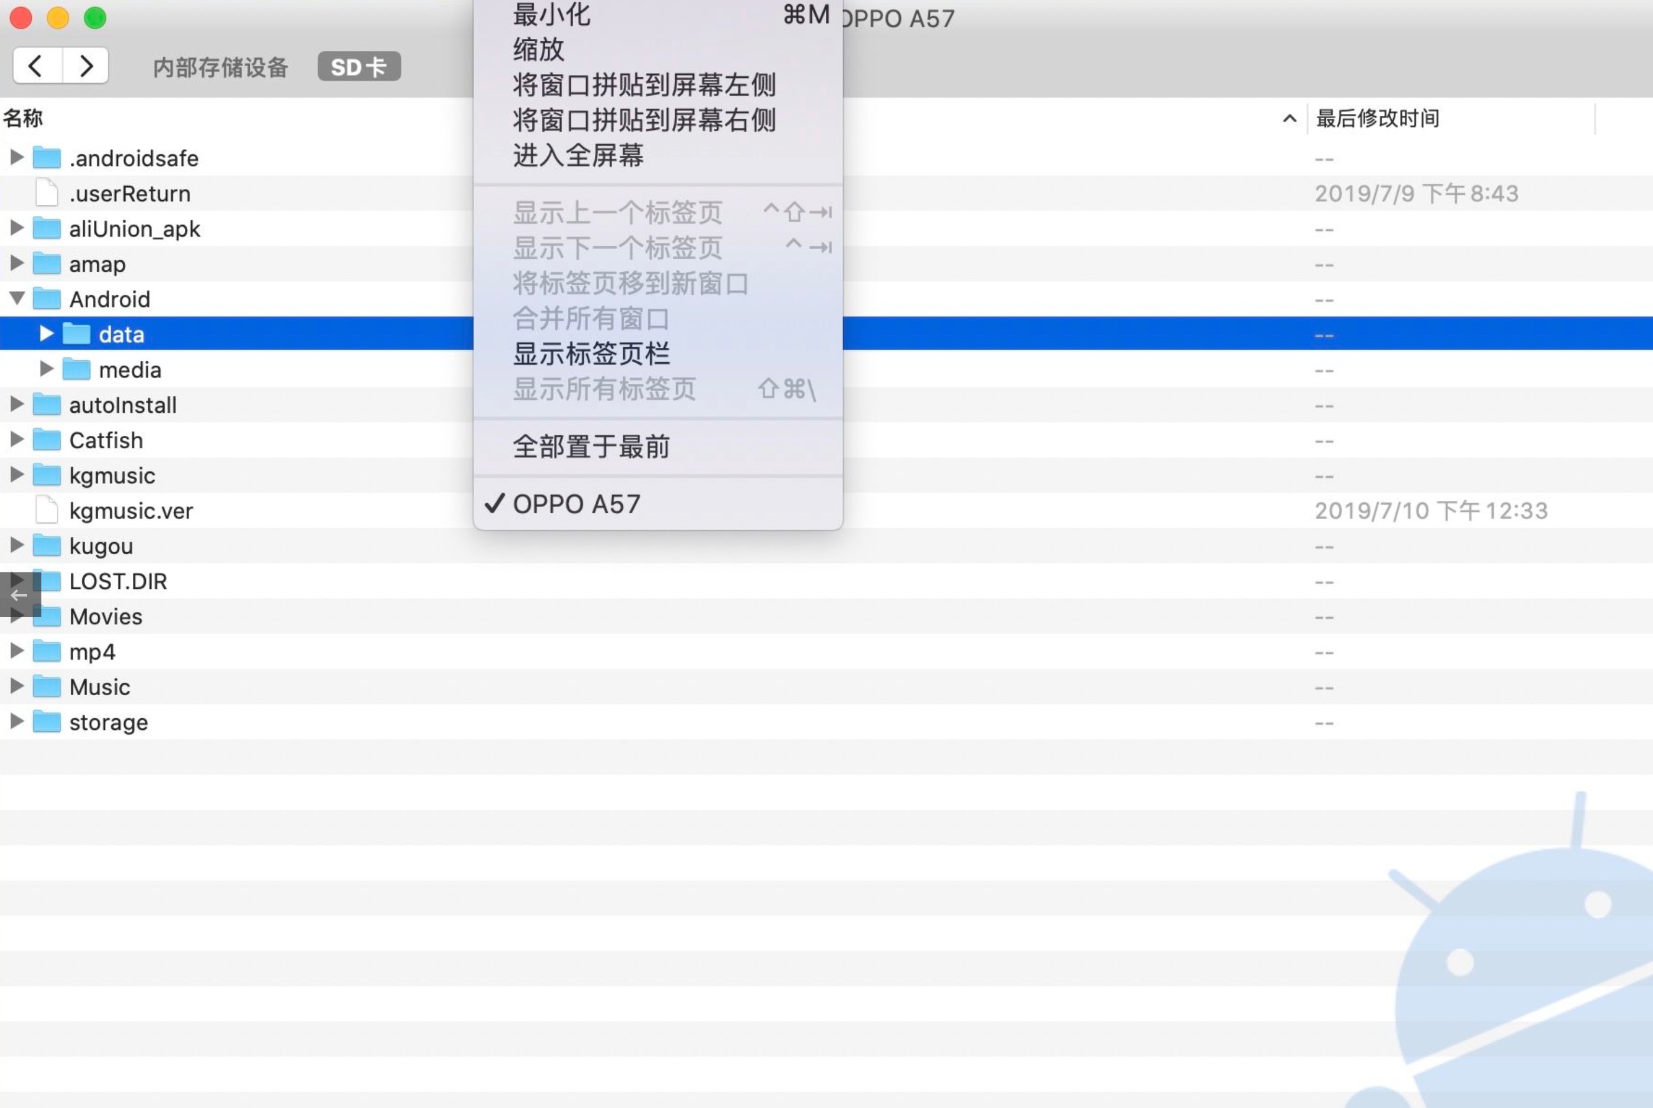The image size is (1653, 1108).
Task: Switch to the 内部存储设备 tab
Action: [x=220, y=67]
